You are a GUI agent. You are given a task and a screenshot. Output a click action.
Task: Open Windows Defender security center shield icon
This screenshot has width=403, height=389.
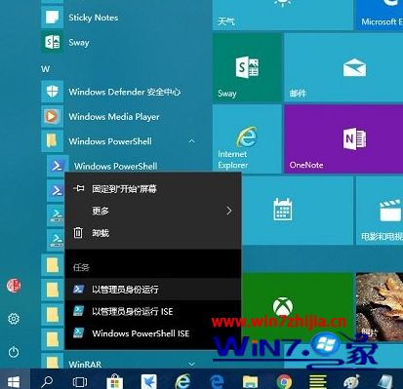click(x=52, y=92)
